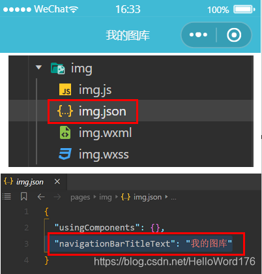This screenshot has width=262, height=274.
Task: Click the img.wxss stylesheet icon
Action: (65, 154)
